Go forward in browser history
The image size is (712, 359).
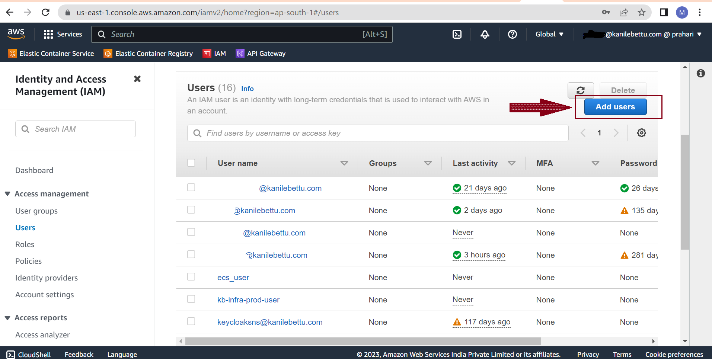coord(28,12)
